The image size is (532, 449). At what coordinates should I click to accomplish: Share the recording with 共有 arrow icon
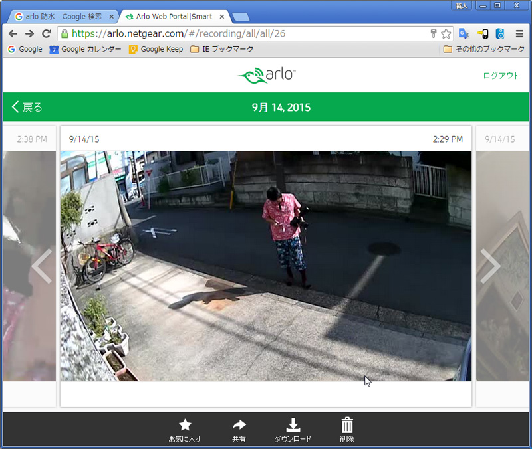click(239, 426)
